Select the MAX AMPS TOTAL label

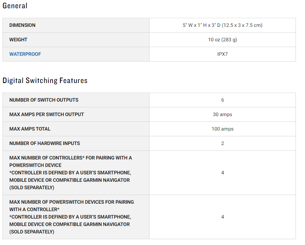point(30,129)
